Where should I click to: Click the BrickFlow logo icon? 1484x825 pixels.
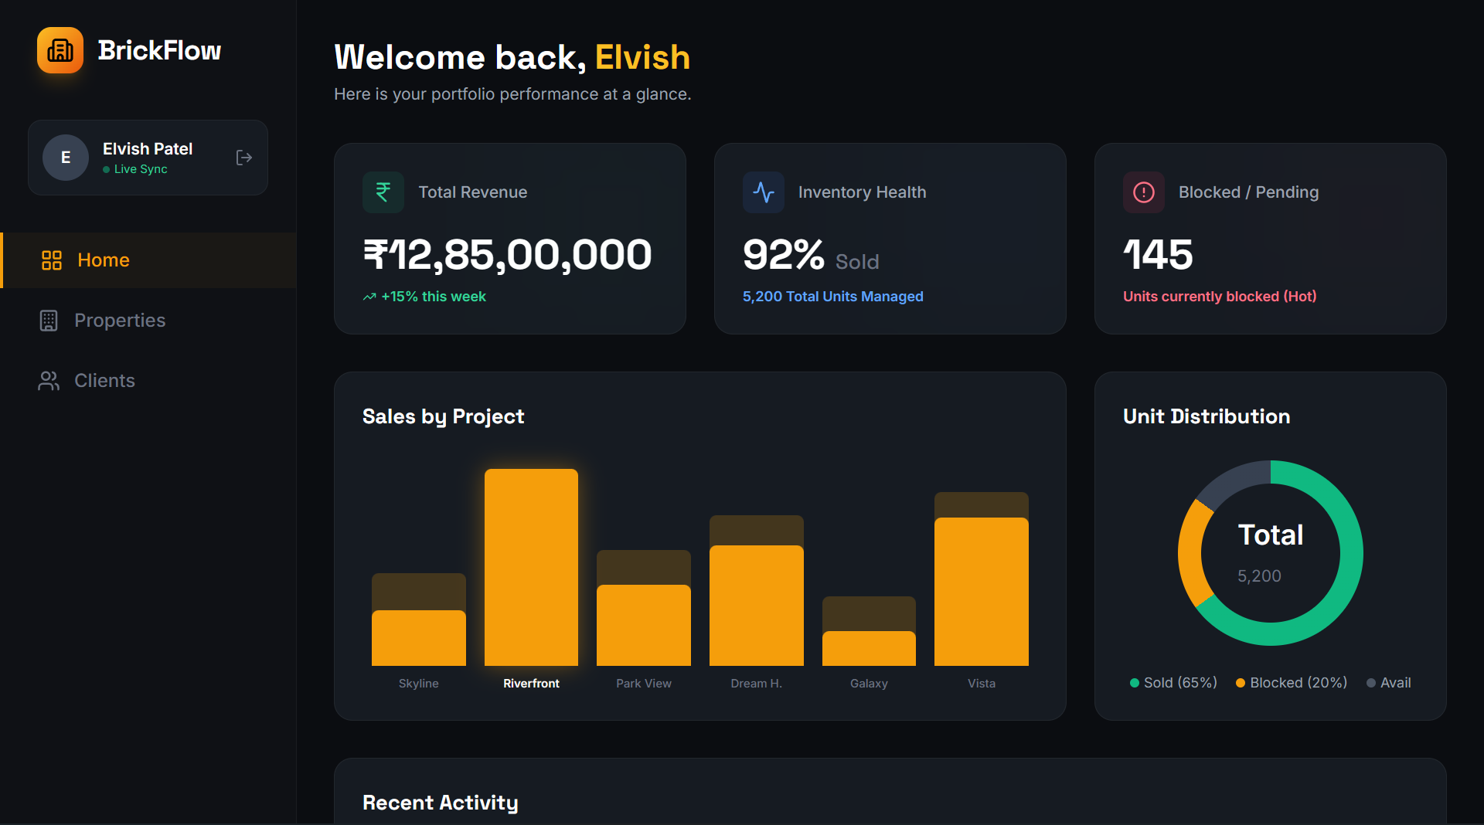coord(60,50)
